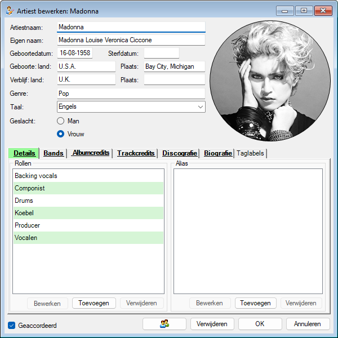This screenshot has width=338, height=338.
Task: Go to the Biografie tab
Action: tap(218, 153)
